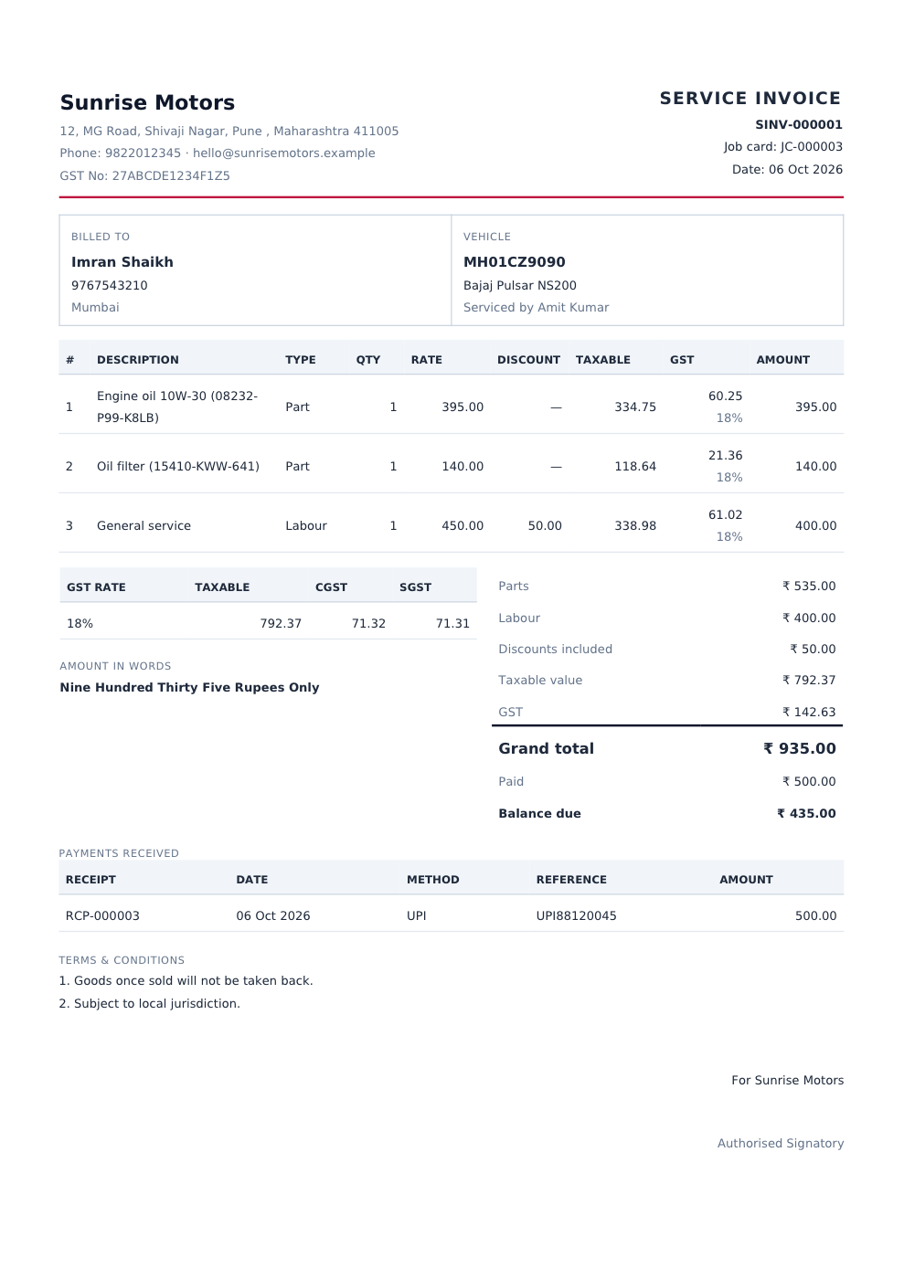The image size is (904, 1279).
Task: Click the PAYMENTS RECEIVED heading
Action: tap(119, 853)
